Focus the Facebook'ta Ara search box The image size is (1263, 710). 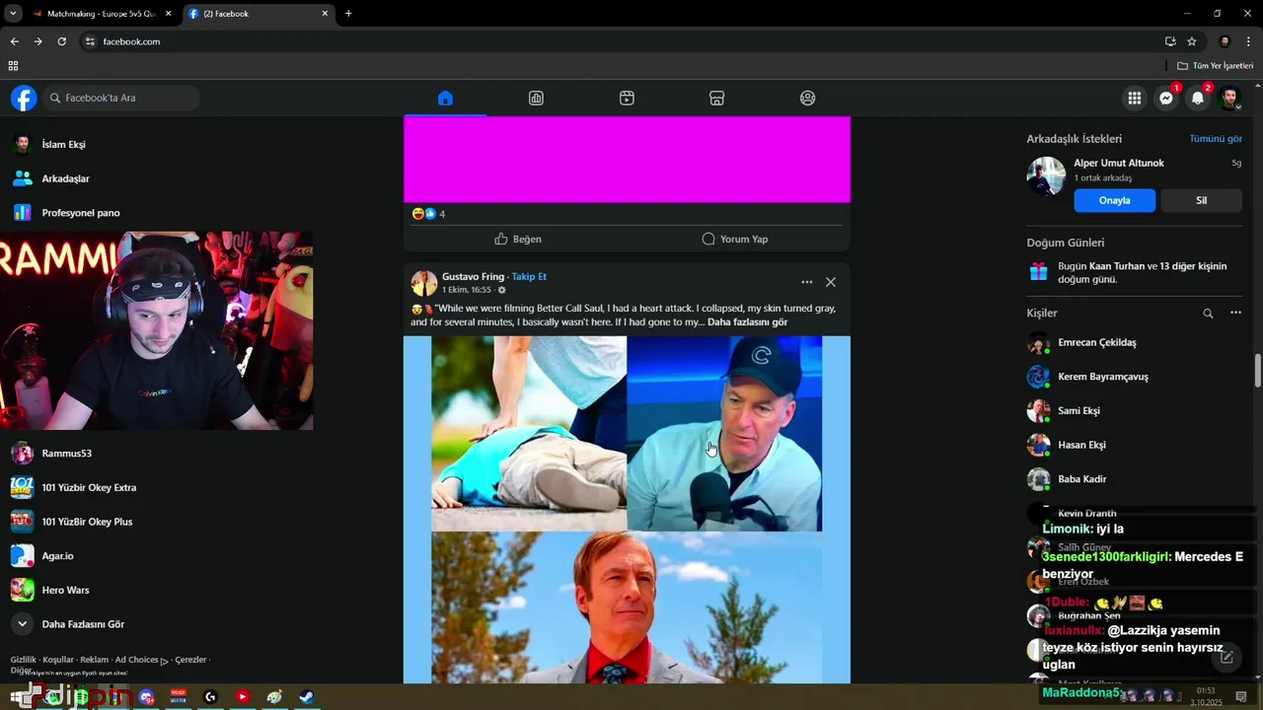pyautogui.click(x=122, y=98)
